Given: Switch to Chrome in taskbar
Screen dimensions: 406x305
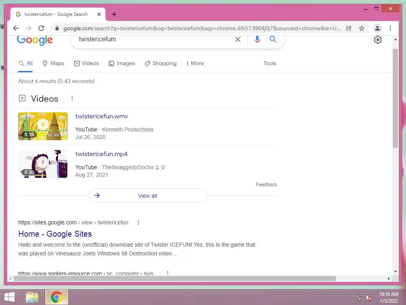Looking at the screenshot, I should [56, 297].
